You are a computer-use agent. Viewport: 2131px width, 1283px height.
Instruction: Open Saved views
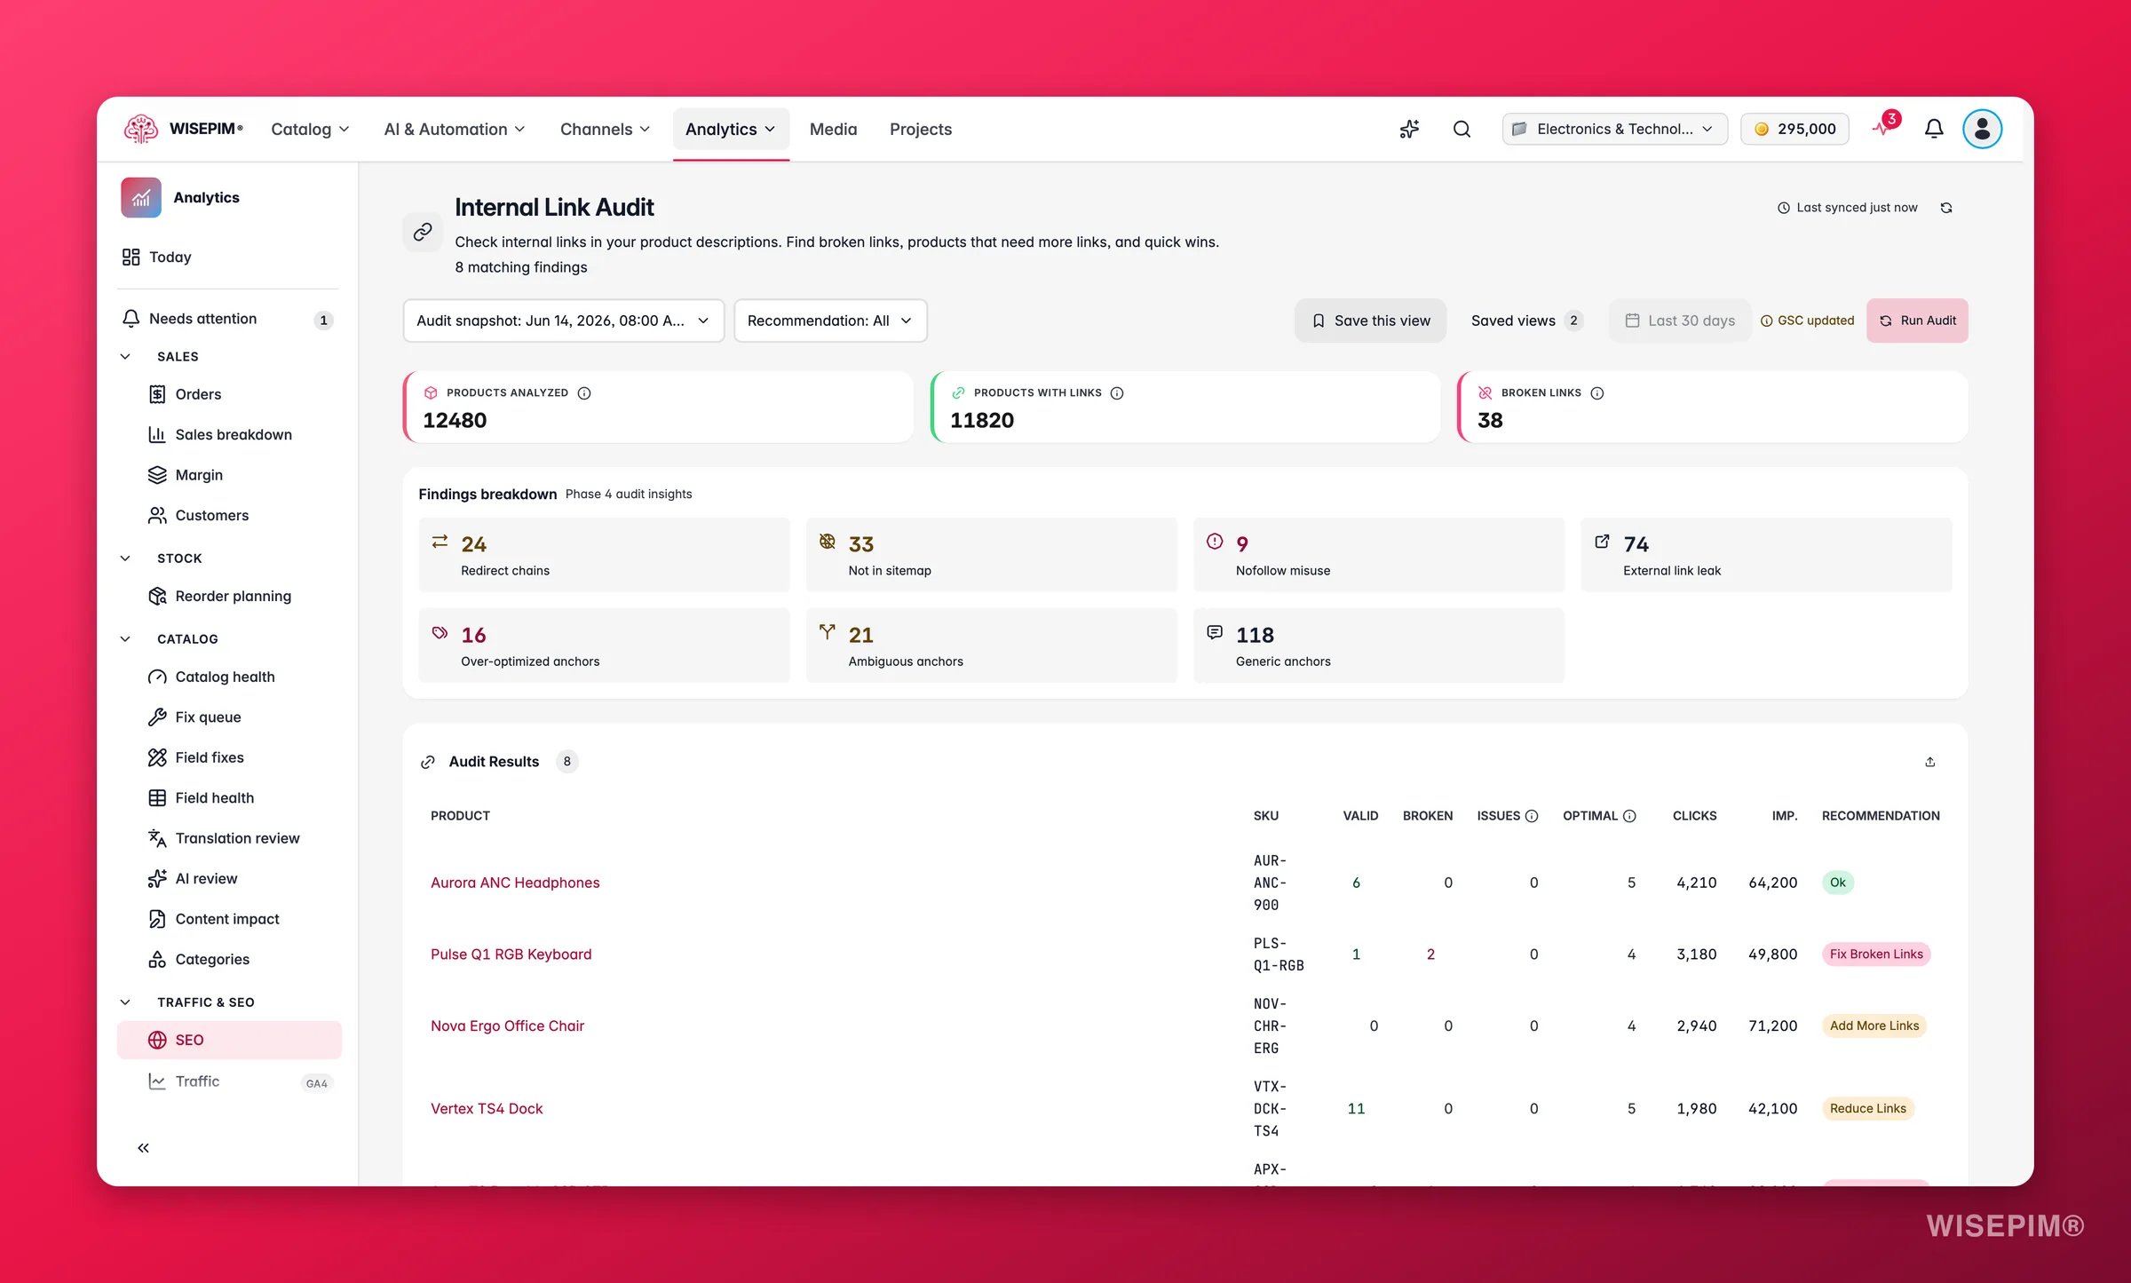(x=1525, y=321)
